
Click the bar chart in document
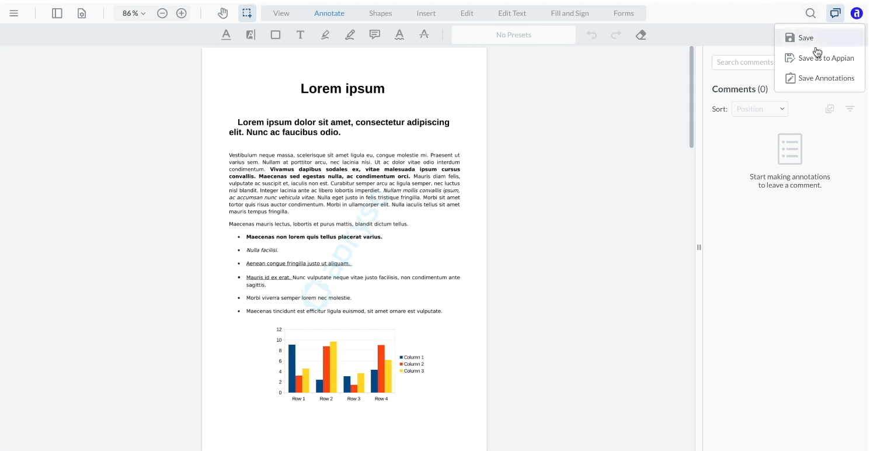coord(350,365)
